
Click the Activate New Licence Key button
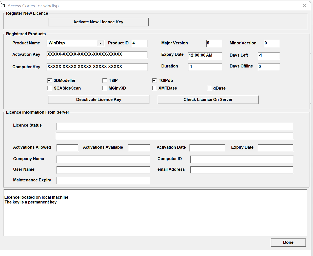click(x=98, y=22)
